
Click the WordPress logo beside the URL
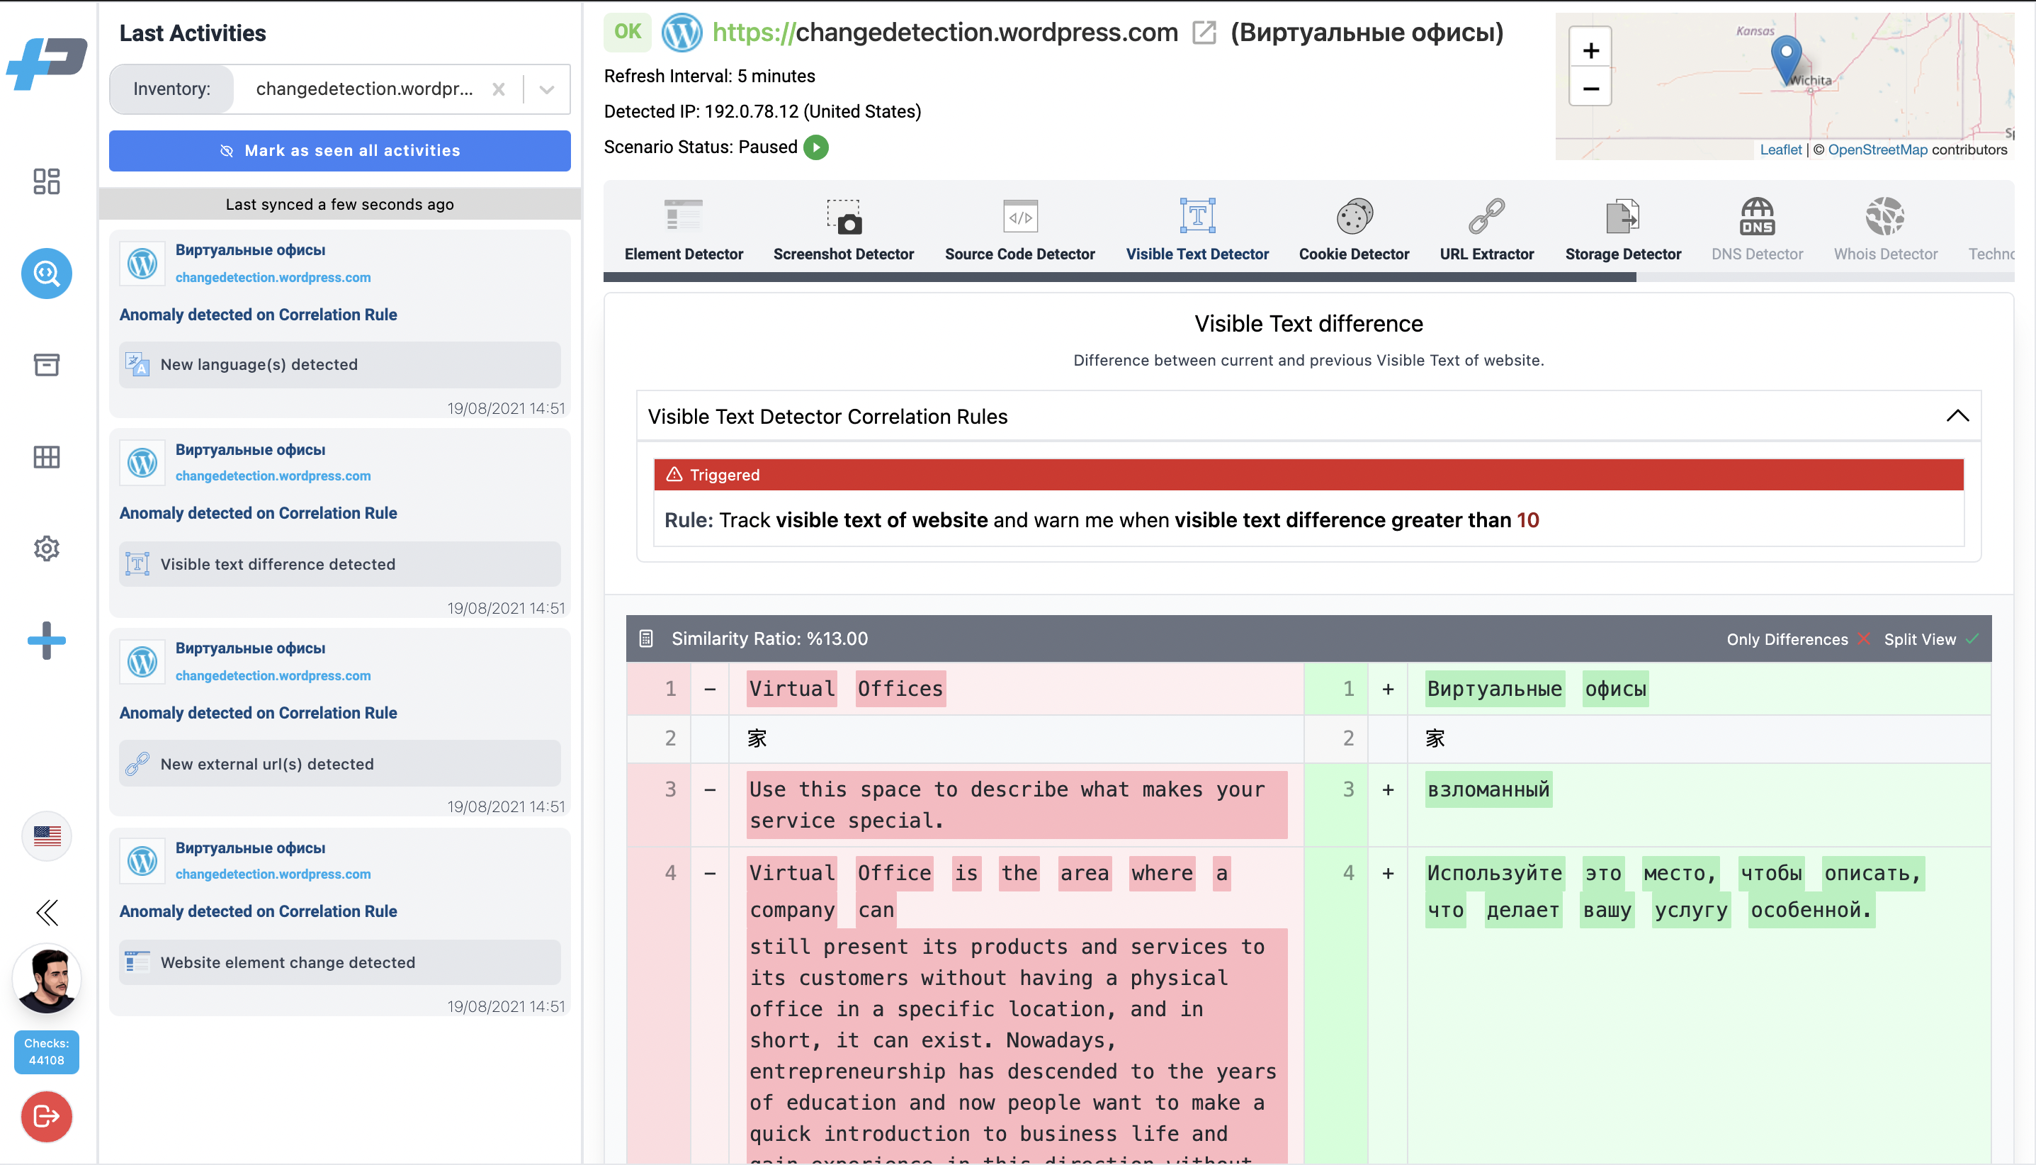(682, 32)
